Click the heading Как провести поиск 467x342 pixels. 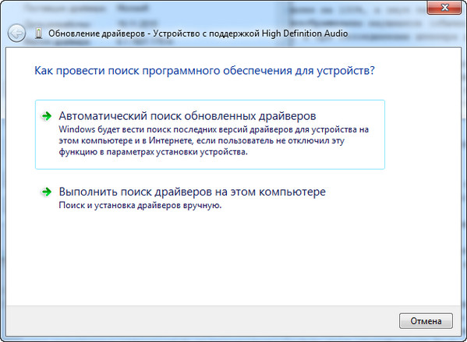pyautogui.click(x=204, y=71)
